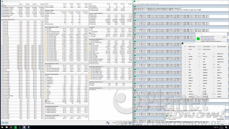Switch to Prime95 via green taskbar icon
Screen dimensions: 229x129
click(16, 127)
